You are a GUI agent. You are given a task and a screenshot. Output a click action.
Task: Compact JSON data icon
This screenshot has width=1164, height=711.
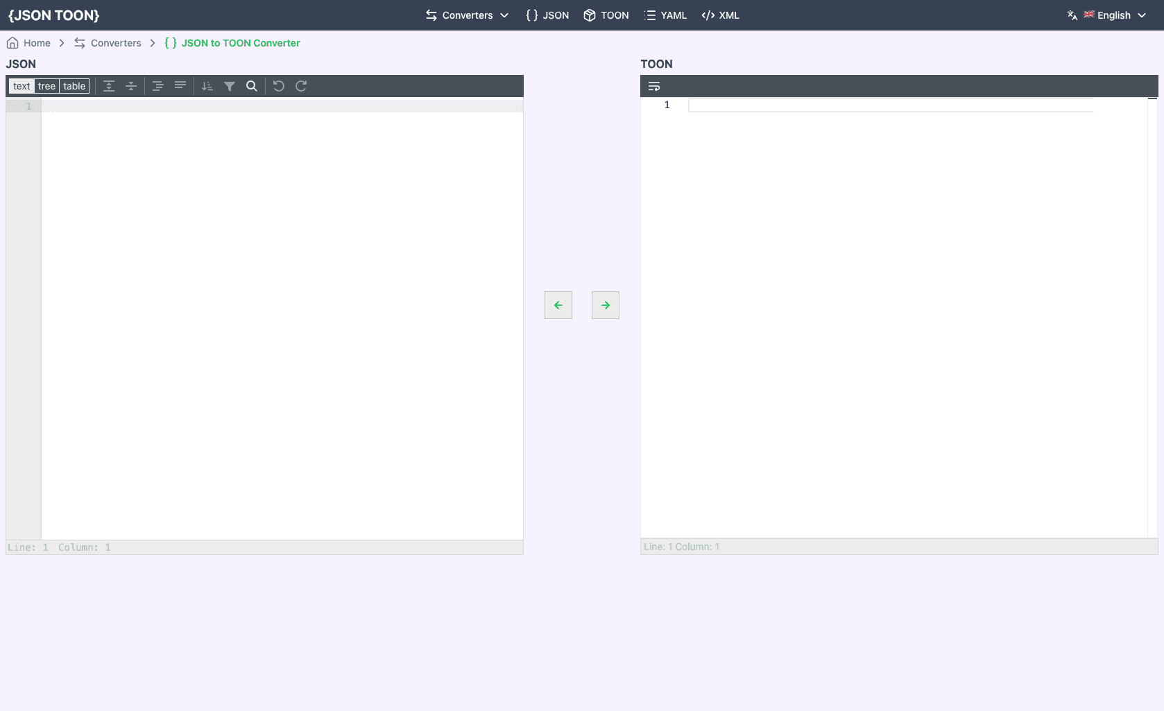click(180, 86)
